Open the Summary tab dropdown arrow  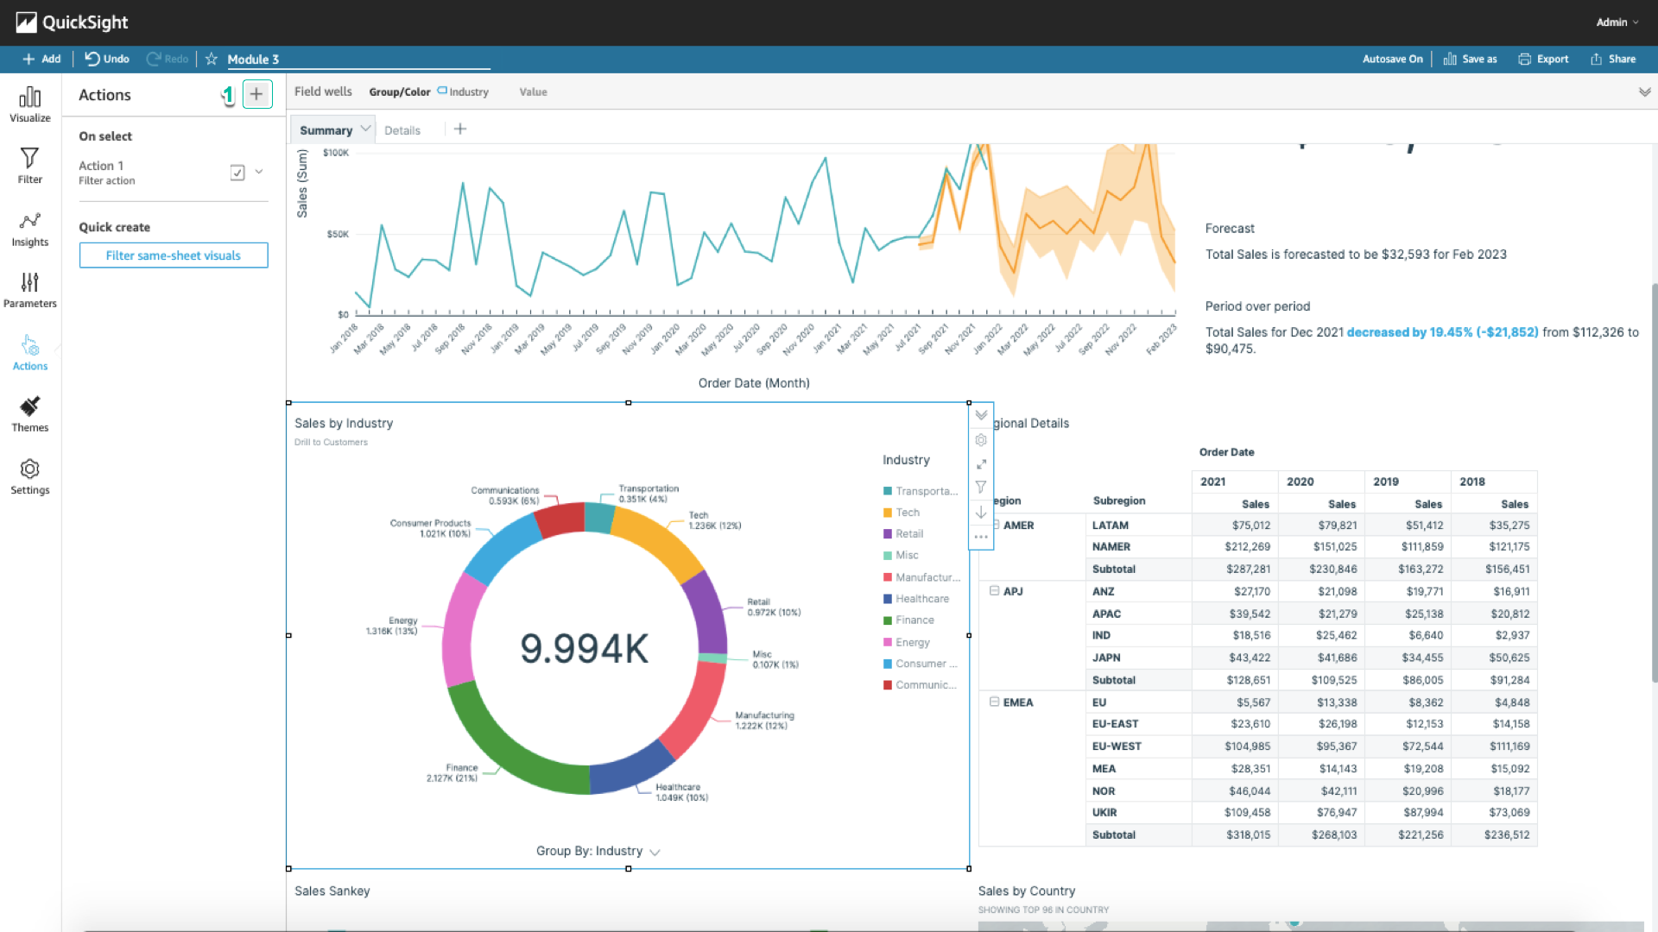point(365,129)
